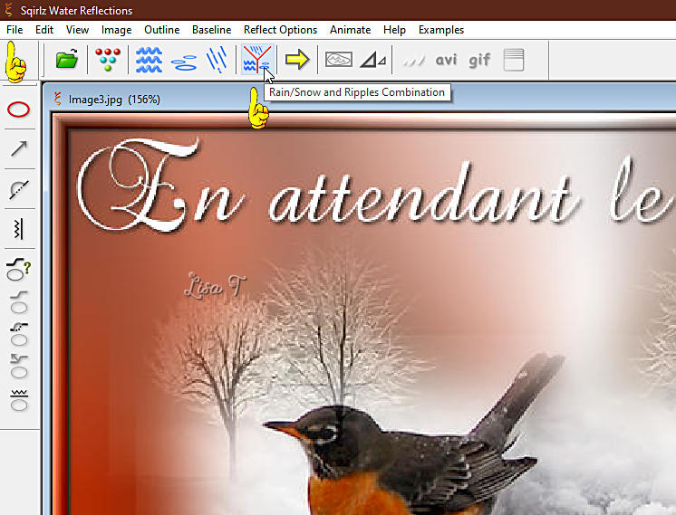Open the Image menu
The image size is (676, 515).
(x=116, y=30)
